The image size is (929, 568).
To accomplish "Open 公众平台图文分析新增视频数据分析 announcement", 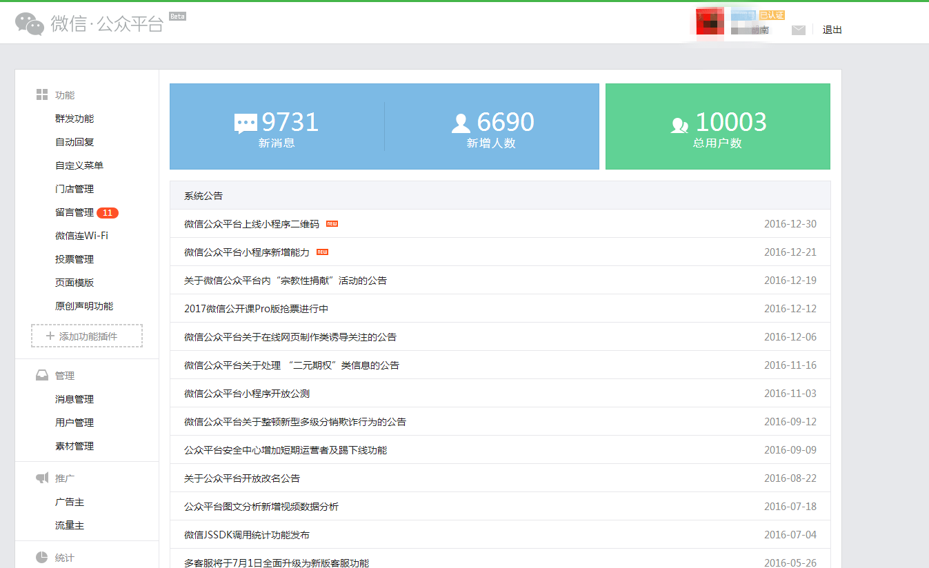I will (261, 507).
